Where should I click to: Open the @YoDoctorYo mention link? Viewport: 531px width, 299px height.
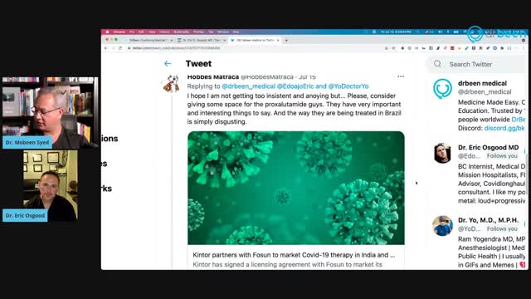[348, 86]
